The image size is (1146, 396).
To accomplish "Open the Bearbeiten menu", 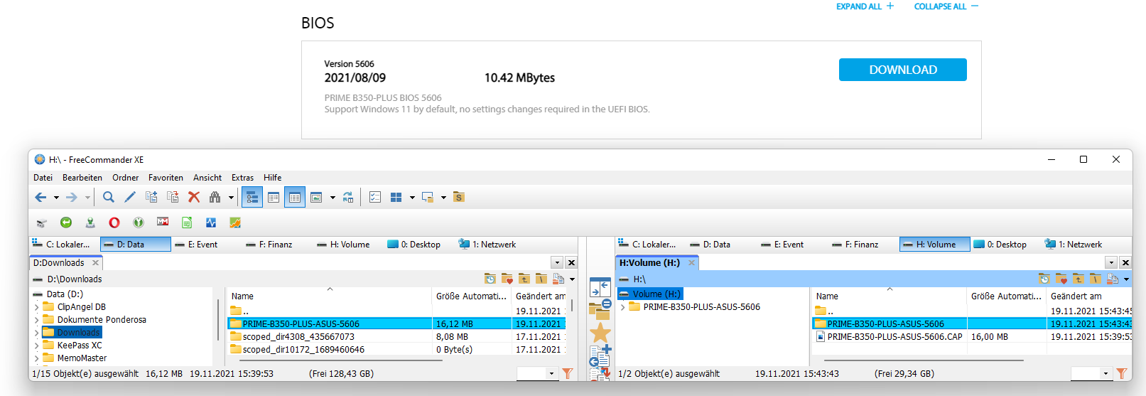I will 82,178.
